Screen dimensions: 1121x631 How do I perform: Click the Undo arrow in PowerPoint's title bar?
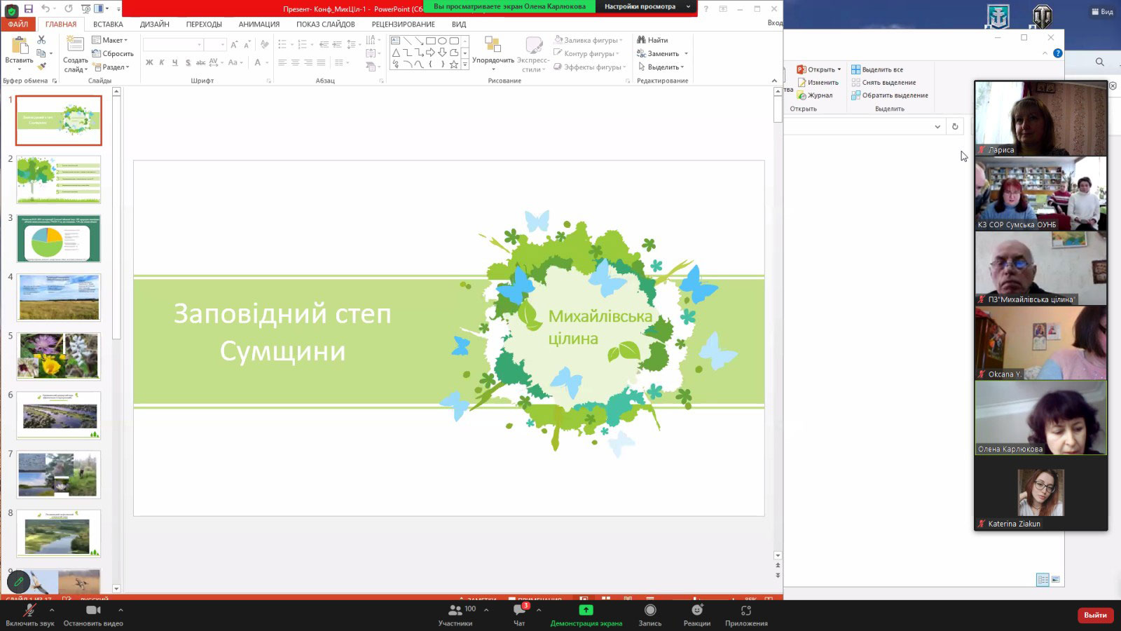(x=46, y=9)
